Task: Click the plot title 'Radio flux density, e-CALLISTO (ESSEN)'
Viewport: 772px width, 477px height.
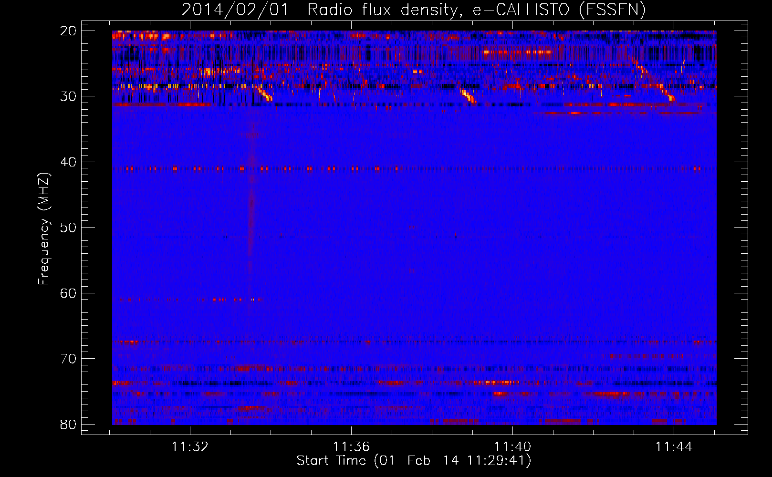Action: 476,10
